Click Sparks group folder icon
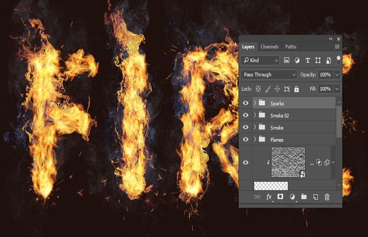368x237 pixels. coord(262,103)
